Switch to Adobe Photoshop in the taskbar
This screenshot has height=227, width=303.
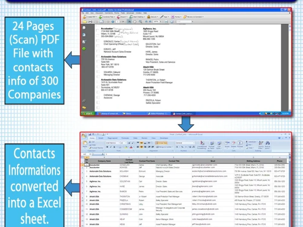tap(158, 114)
